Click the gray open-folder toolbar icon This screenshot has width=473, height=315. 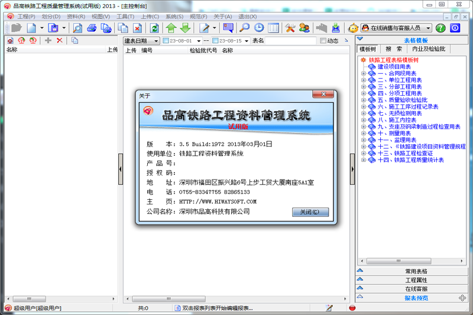click(17, 28)
